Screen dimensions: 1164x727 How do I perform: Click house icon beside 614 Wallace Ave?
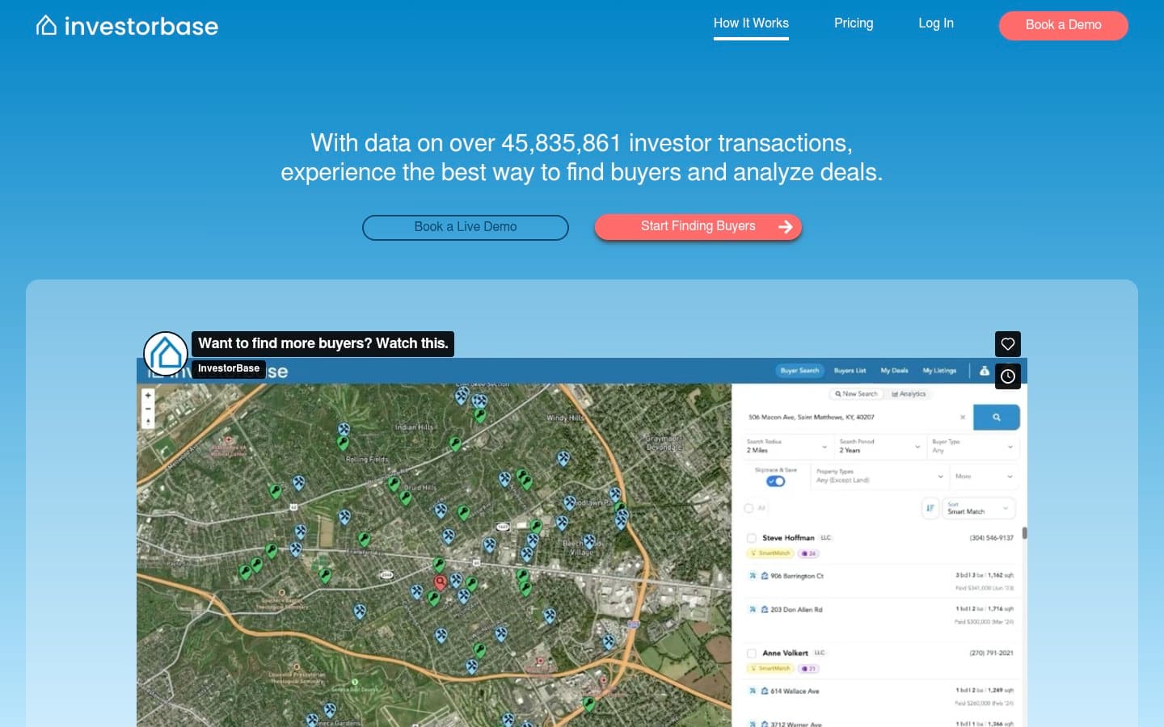[764, 691]
